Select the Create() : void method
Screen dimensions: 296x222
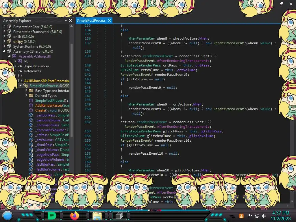coord(52,110)
